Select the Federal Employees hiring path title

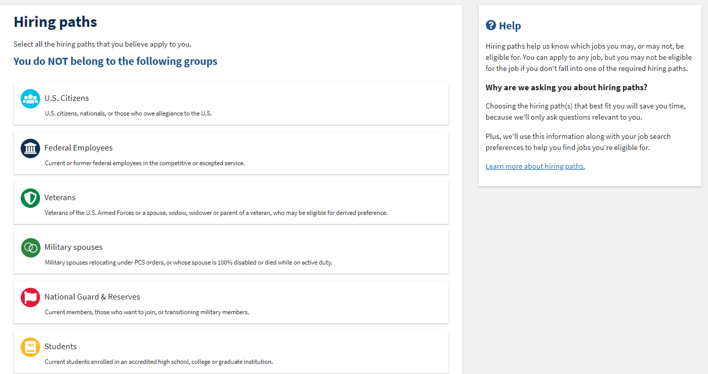click(x=78, y=148)
